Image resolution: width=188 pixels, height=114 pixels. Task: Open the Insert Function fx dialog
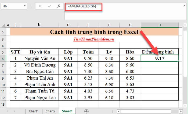[x=59, y=6]
